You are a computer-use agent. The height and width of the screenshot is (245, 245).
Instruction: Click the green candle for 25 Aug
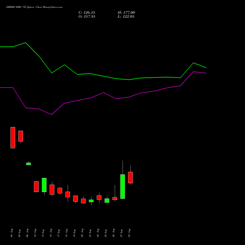pos(107,200)
